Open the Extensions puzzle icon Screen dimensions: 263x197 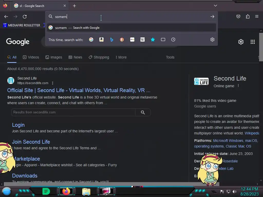point(248,16)
